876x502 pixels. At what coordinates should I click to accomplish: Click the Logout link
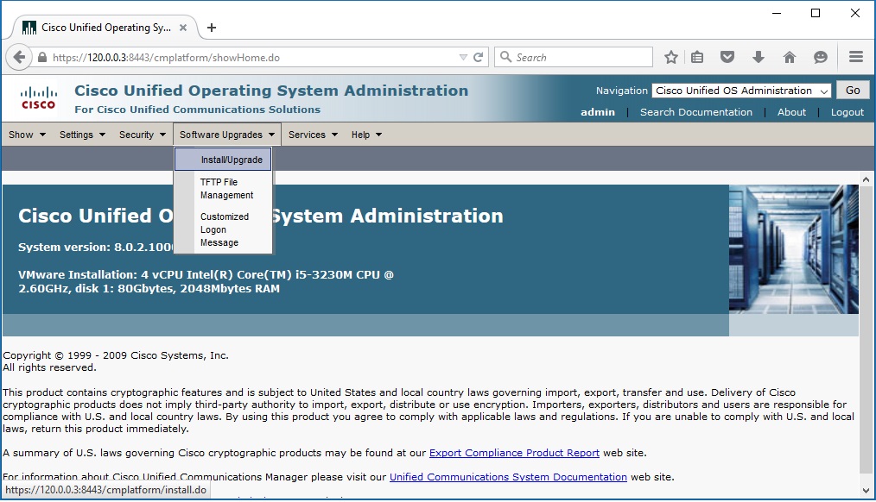point(847,112)
